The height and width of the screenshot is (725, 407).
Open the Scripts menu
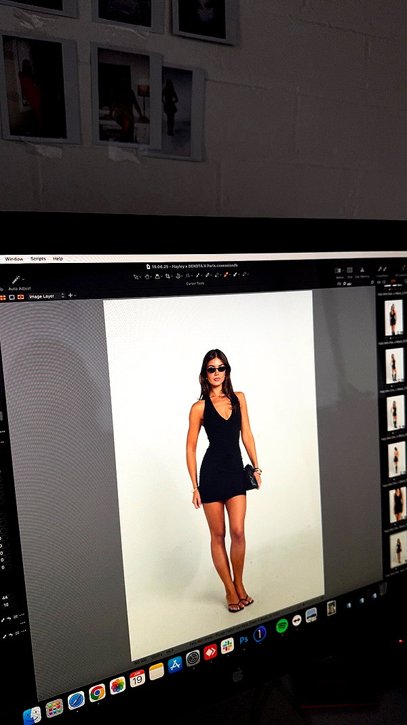[38, 258]
